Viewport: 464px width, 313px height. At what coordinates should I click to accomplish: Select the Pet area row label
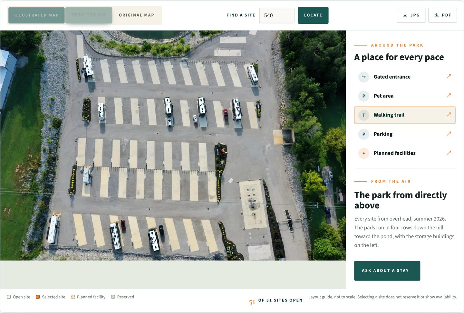[x=383, y=96]
